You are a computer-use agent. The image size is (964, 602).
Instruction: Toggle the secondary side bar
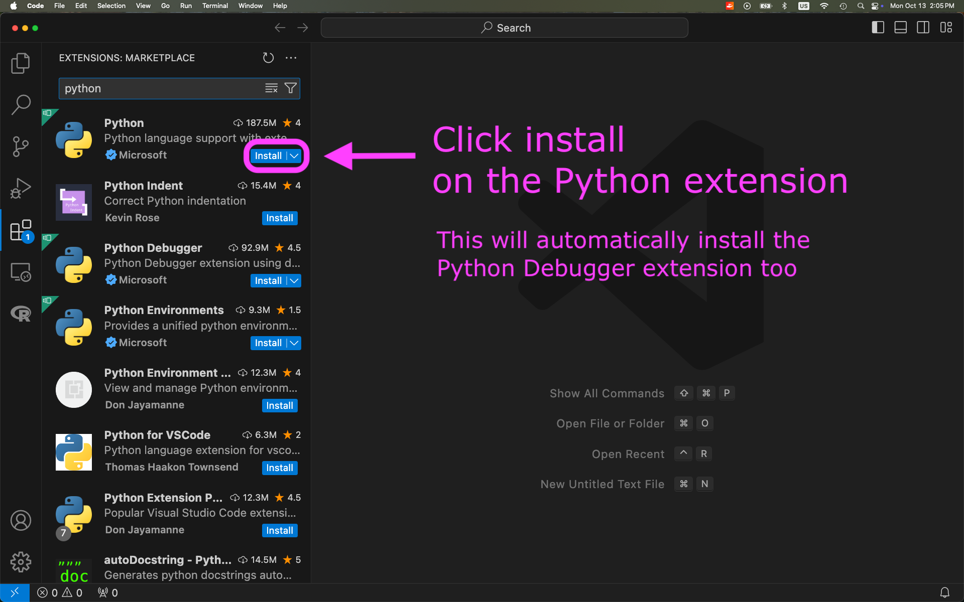point(923,28)
